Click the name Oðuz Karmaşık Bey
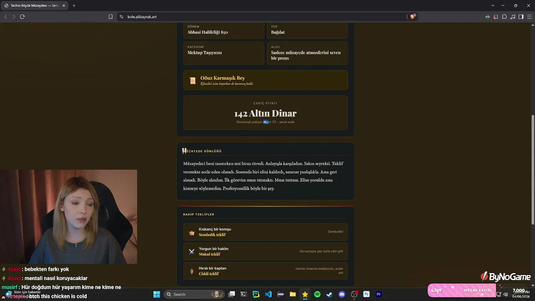The height and width of the screenshot is (301, 535). (223, 78)
